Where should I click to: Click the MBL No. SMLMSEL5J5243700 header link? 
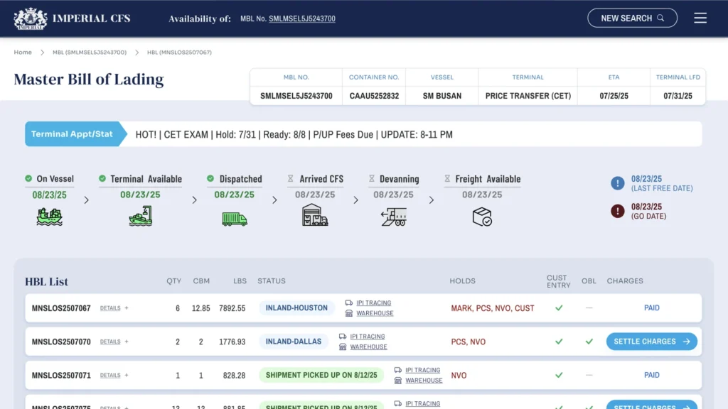(x=301, y=18)
